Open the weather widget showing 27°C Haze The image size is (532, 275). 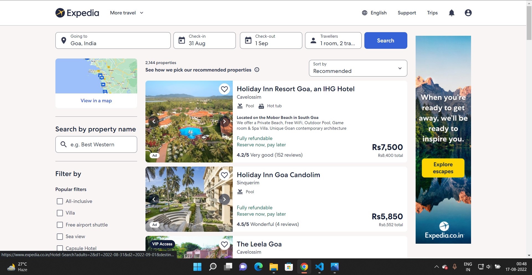pyautogui.click(x=17, y=267)
